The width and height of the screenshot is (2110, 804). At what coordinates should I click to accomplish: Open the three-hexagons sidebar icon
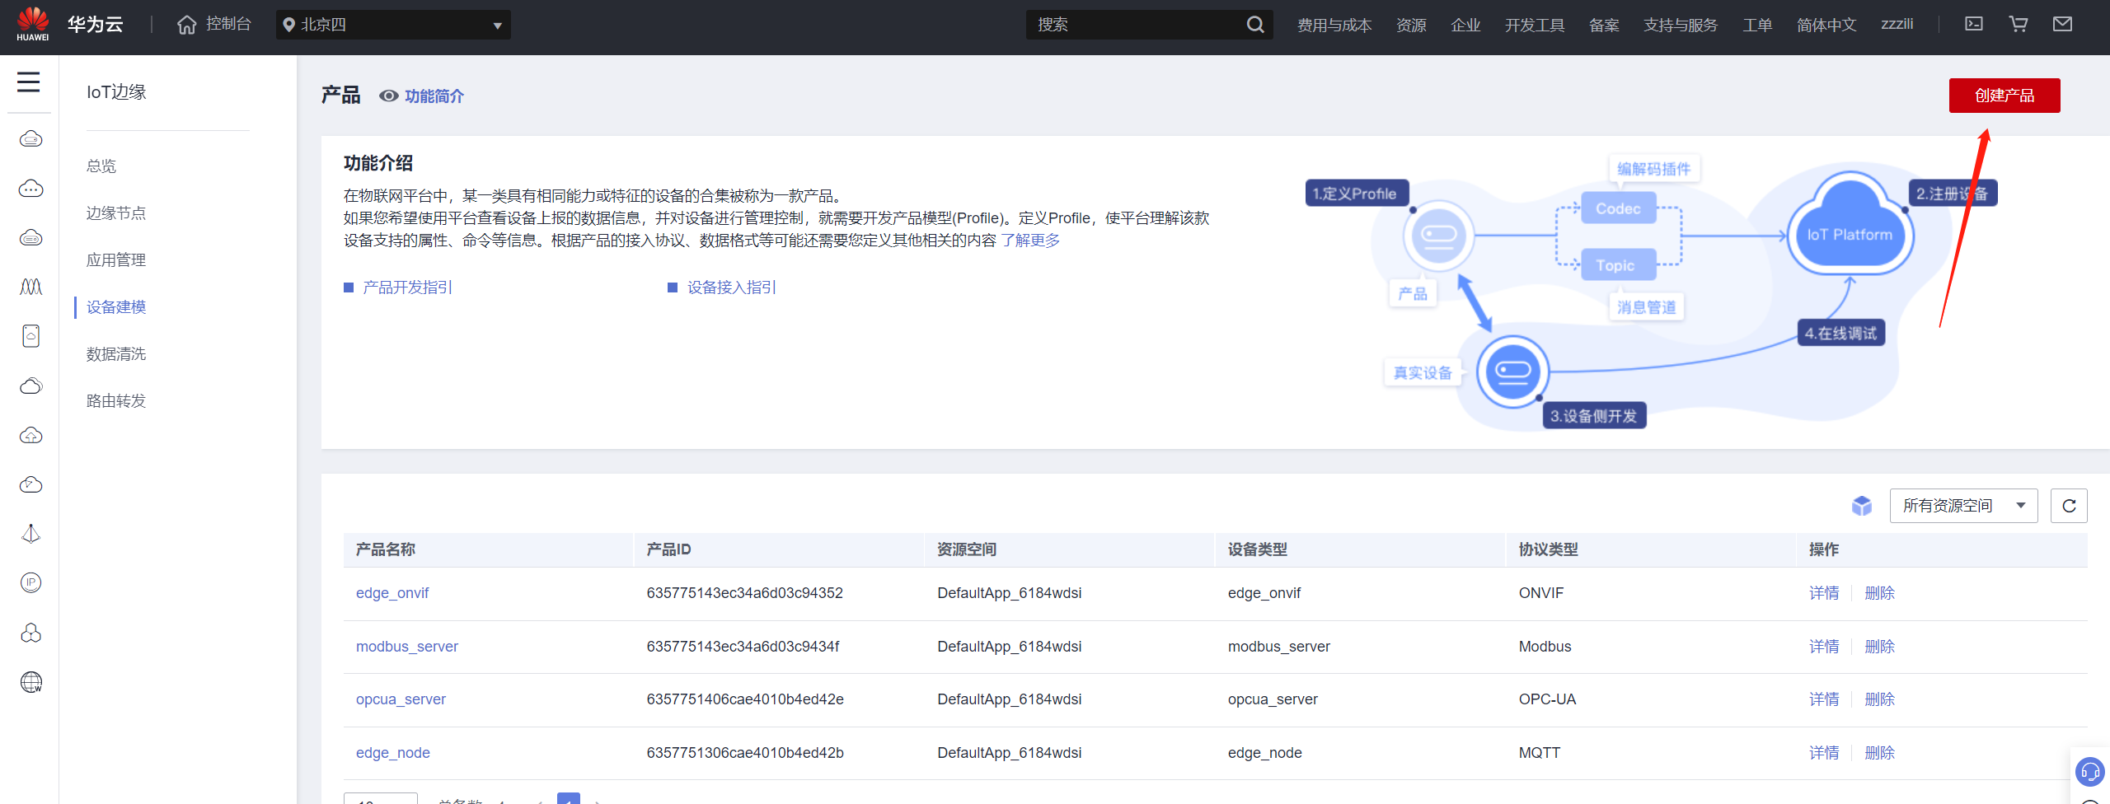[x=31, y=633]
